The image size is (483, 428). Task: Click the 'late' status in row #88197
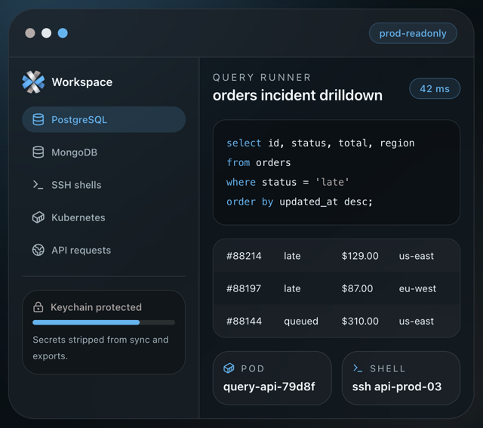292,288
